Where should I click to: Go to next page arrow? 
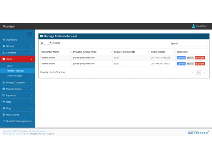(204, 73)
